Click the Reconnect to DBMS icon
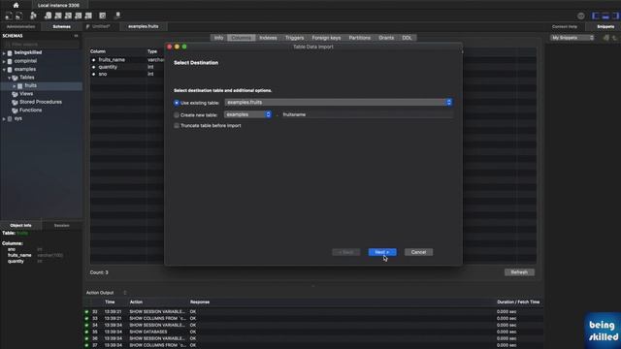 point(117,16)
